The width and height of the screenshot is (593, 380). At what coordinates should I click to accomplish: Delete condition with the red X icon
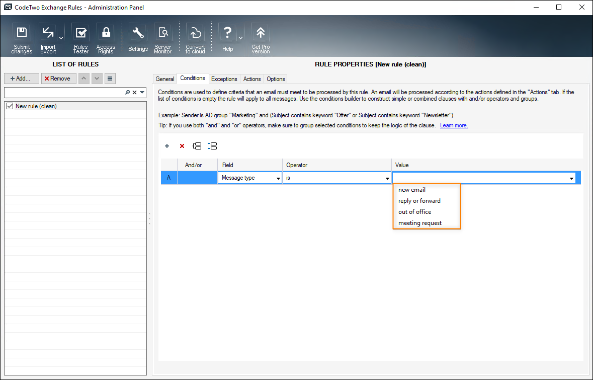[182, 146]
